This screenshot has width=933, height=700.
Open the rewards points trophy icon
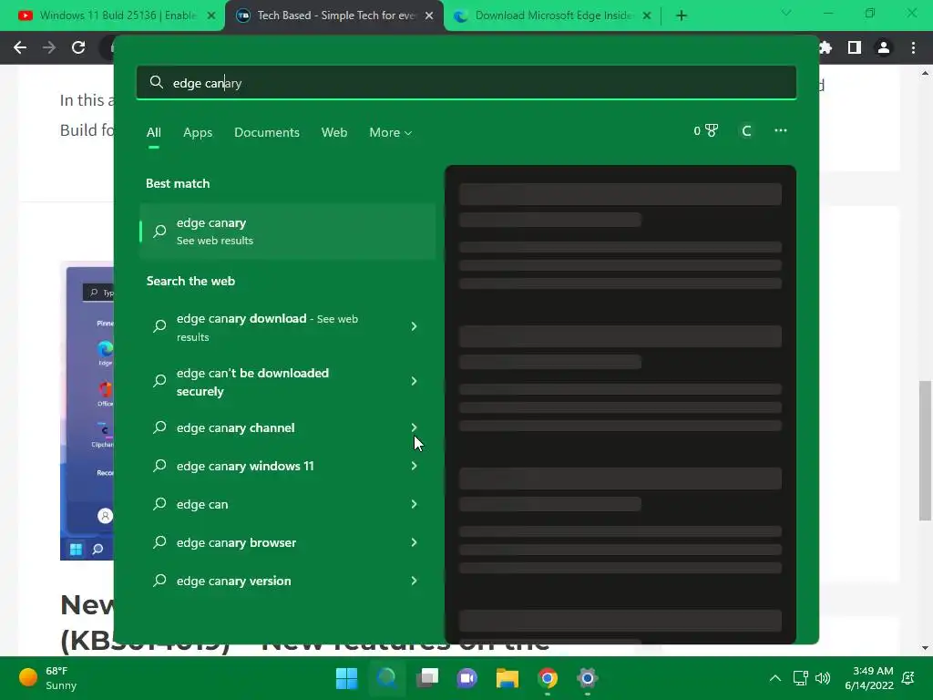706,130
